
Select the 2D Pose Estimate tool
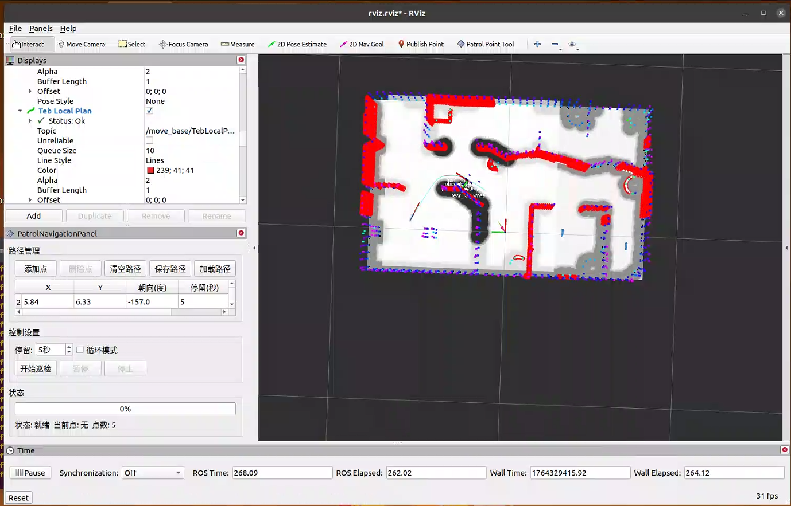coord(297,44)
